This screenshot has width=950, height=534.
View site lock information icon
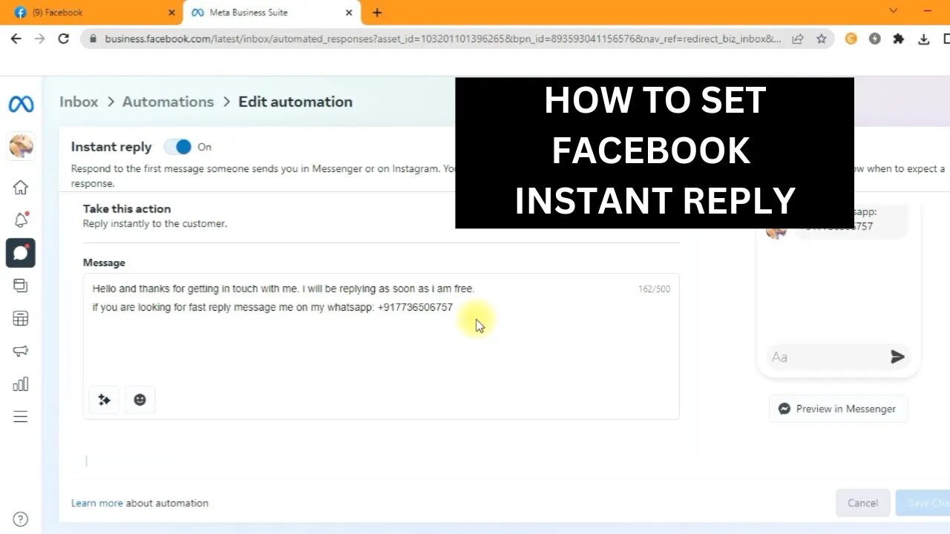tap(93, 39)
